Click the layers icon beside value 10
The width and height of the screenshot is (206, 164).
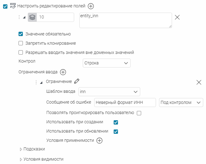pyautogui.click(x=32, y=17)
